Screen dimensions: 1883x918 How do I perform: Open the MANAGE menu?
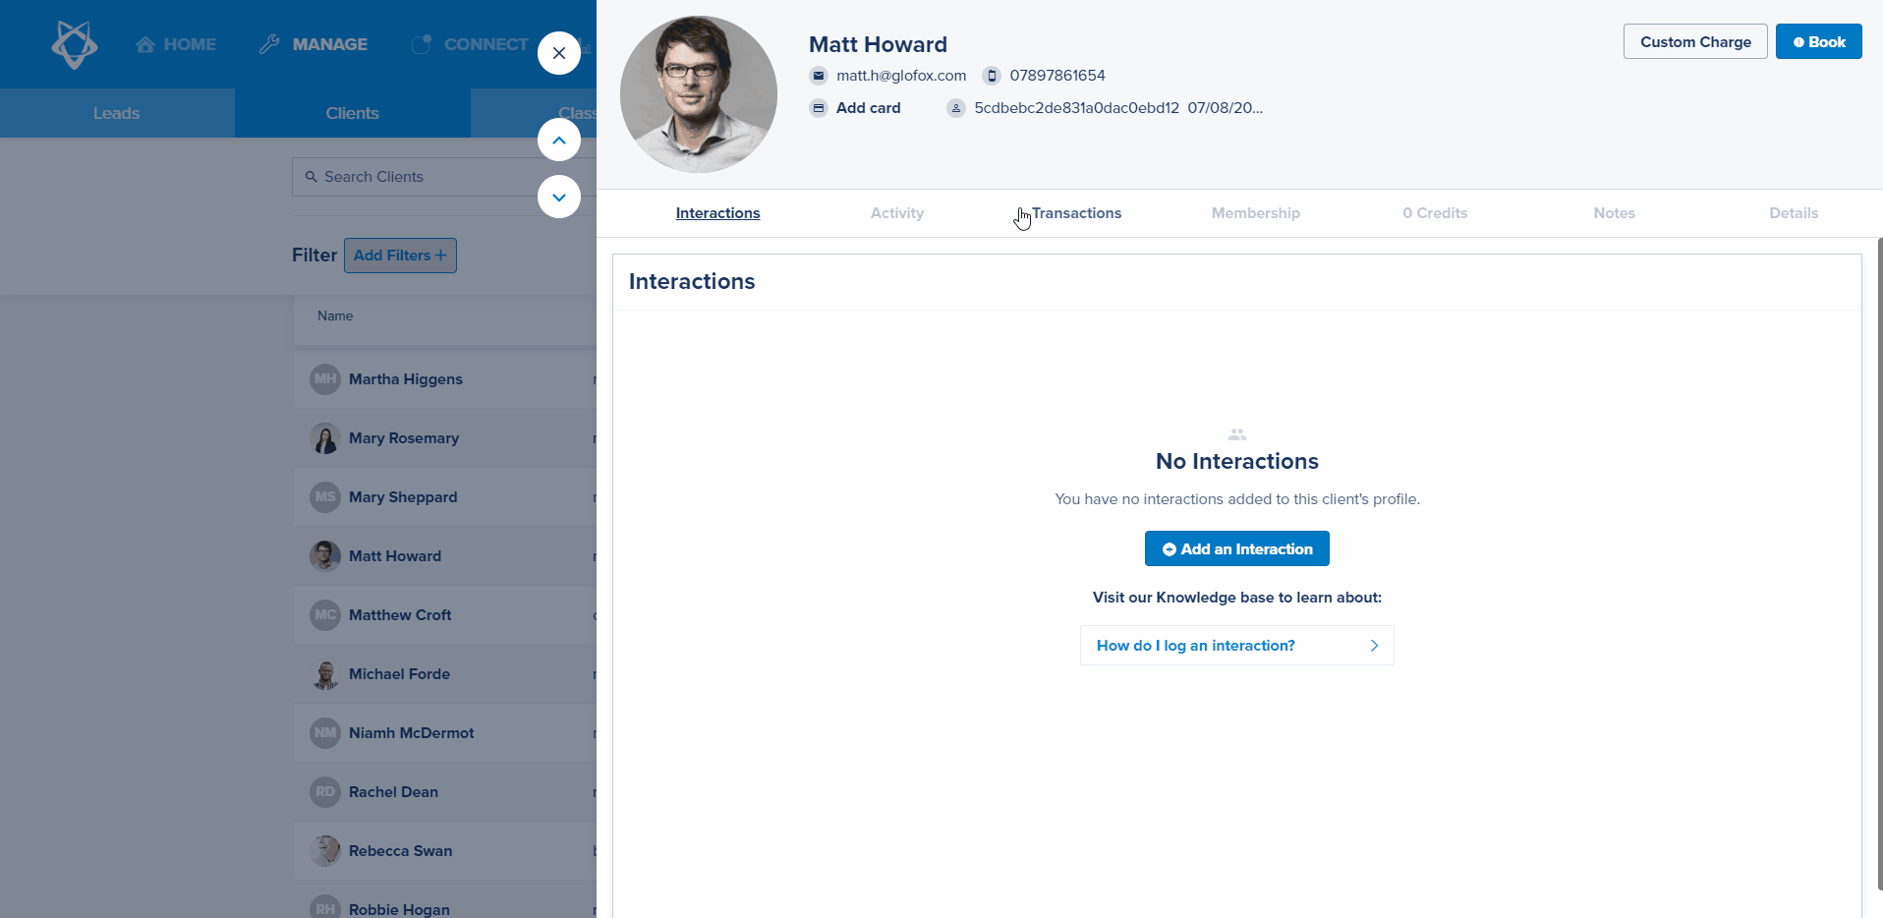(x=330, y=44)
